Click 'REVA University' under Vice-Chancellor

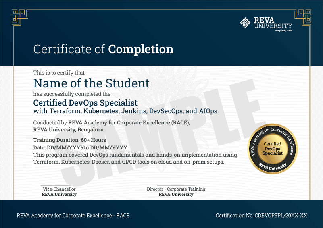click(x=59, y=194)
